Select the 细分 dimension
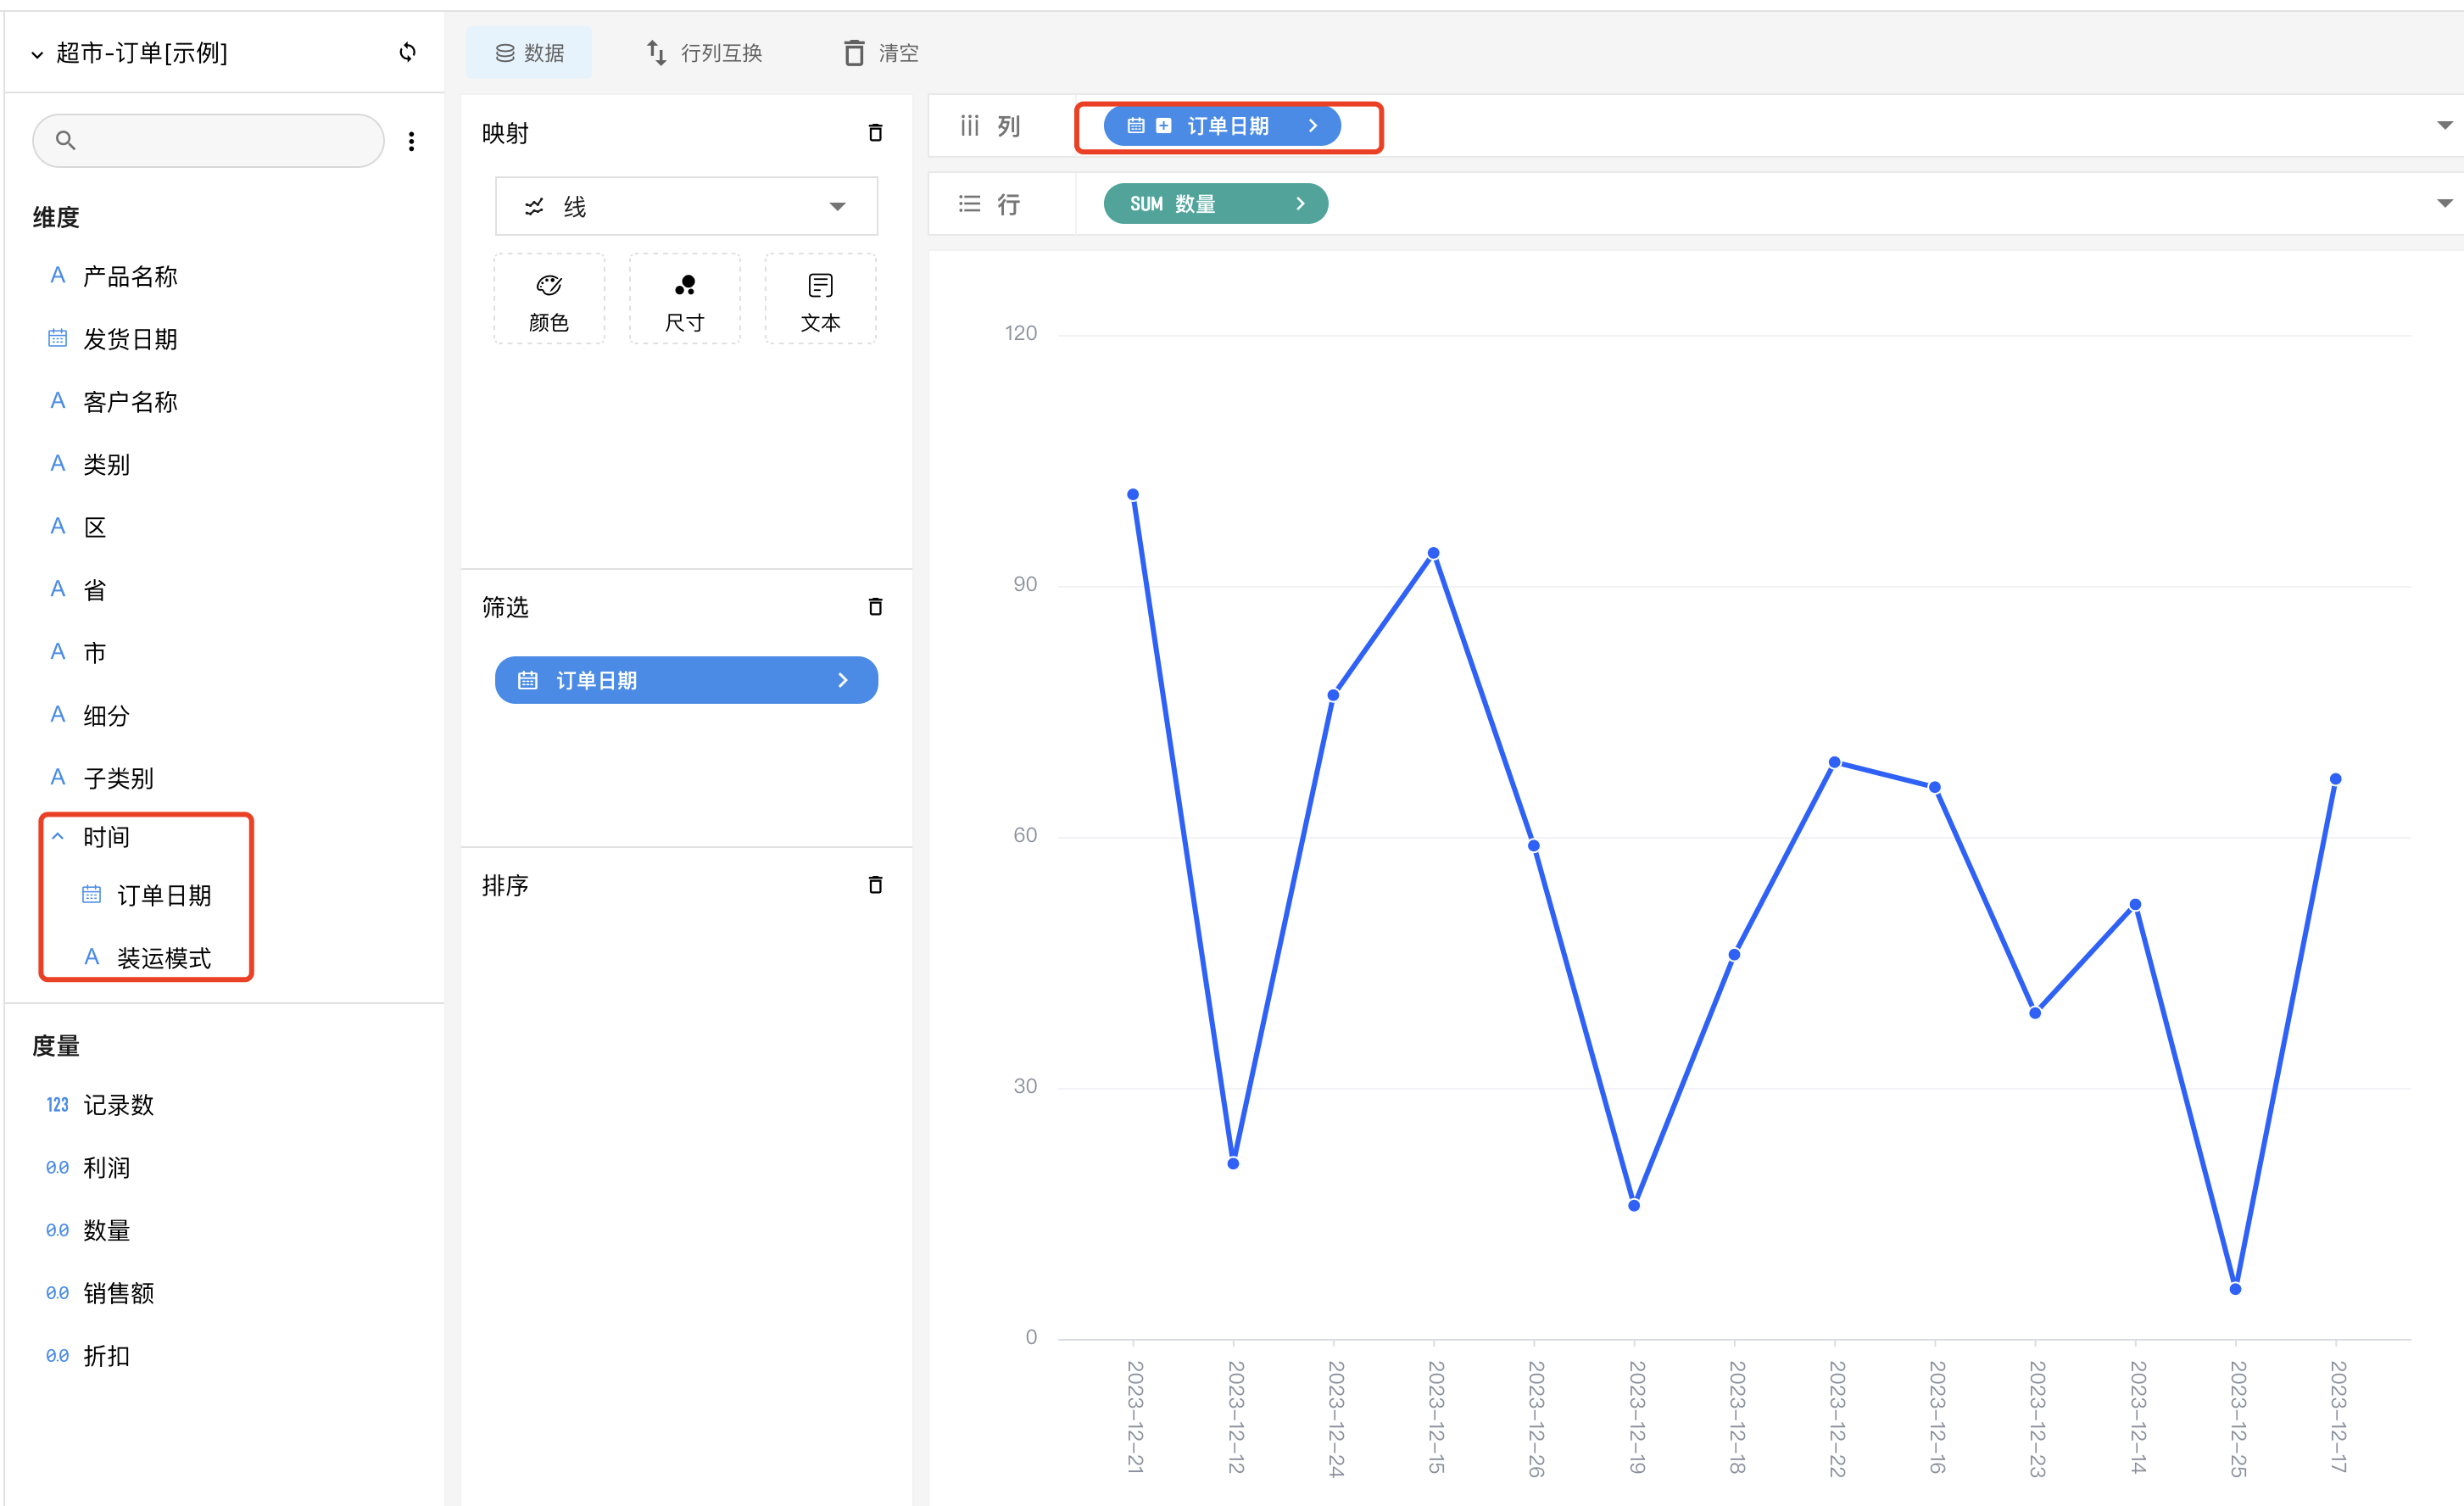 click(106, 716)
